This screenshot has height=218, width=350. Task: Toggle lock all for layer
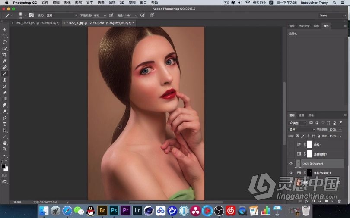[x=319, y=136]
